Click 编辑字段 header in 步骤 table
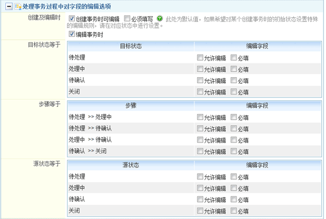Screen dimensions: 326x219 [x=257, y=106]
